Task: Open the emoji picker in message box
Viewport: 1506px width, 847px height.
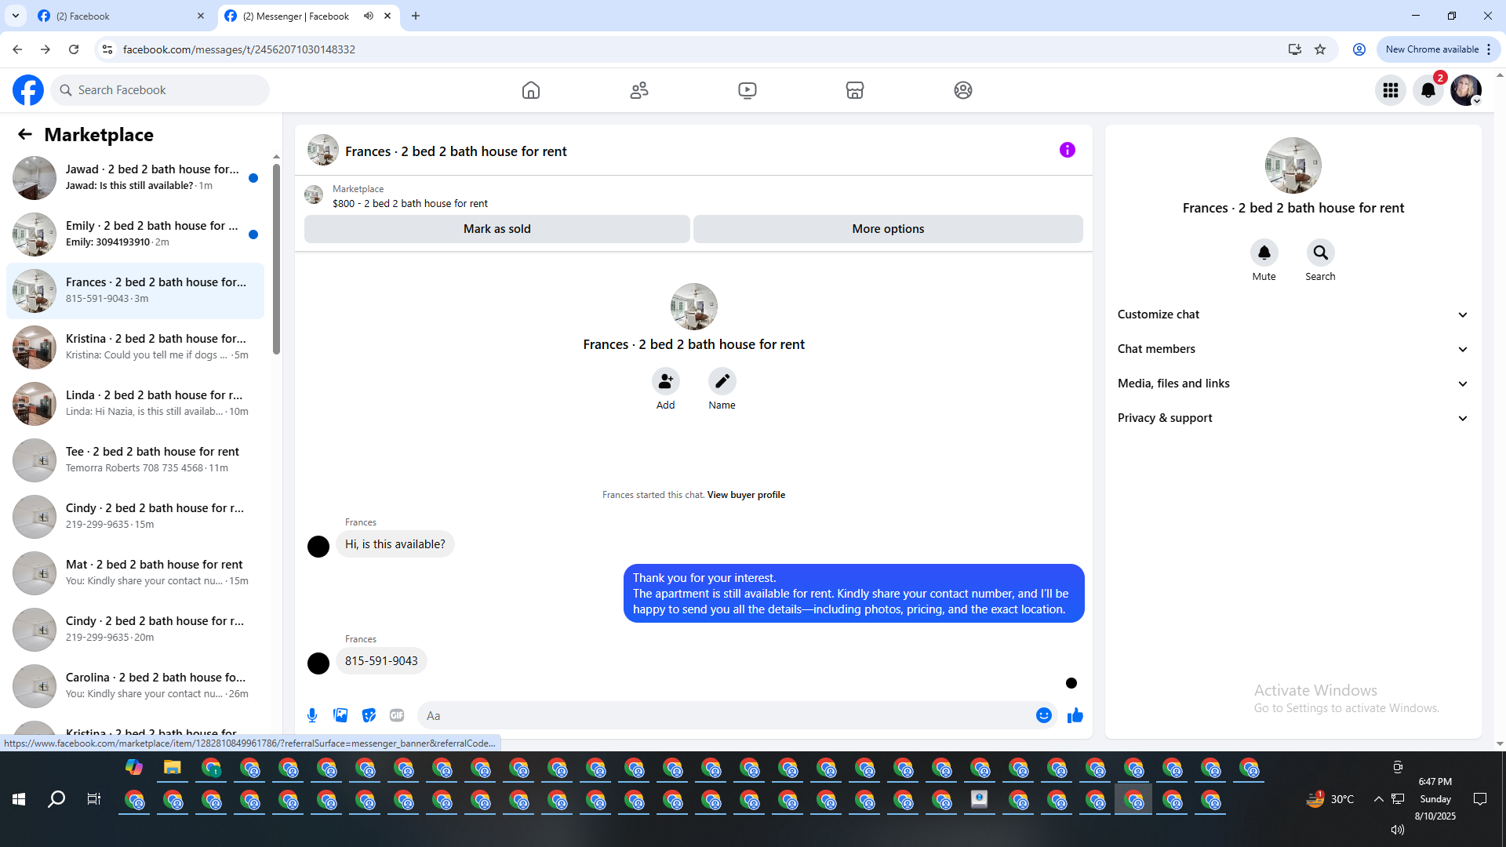Action: coord(1043,715)
